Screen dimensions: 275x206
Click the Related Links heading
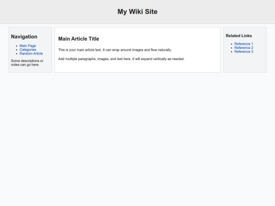coord(239,36)
